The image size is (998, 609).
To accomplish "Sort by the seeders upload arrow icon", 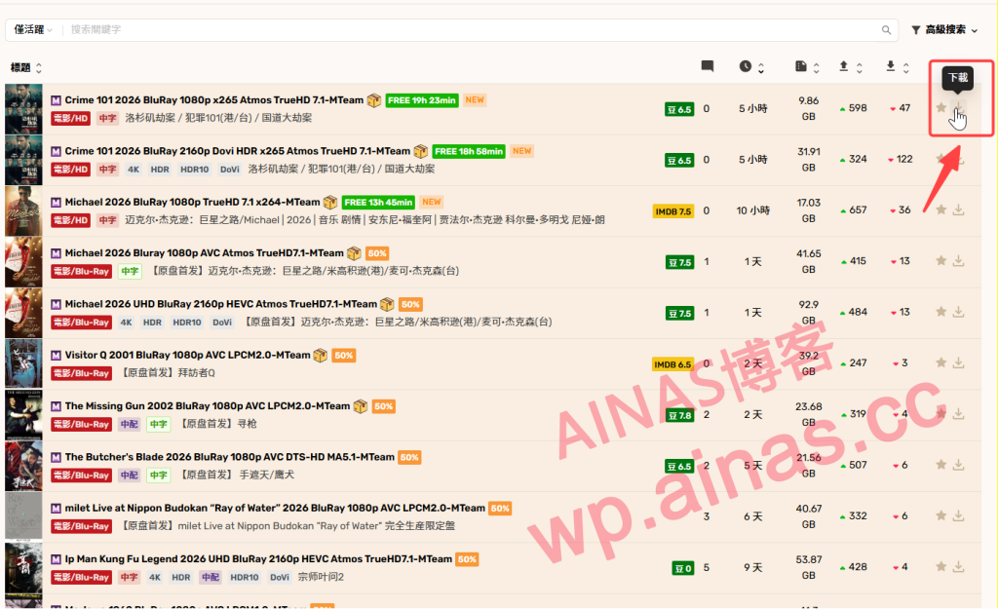I will 844,66.
